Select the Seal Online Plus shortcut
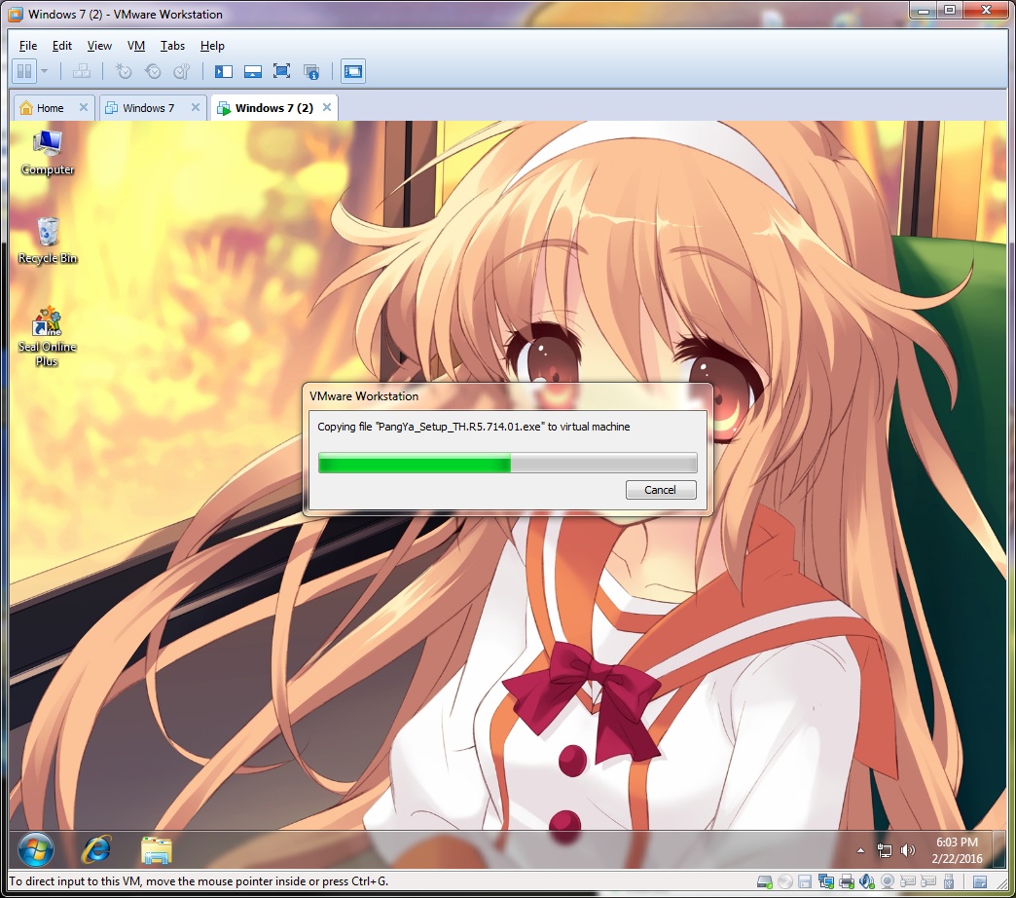This screenshot has width=1016, height=898. 48,337
